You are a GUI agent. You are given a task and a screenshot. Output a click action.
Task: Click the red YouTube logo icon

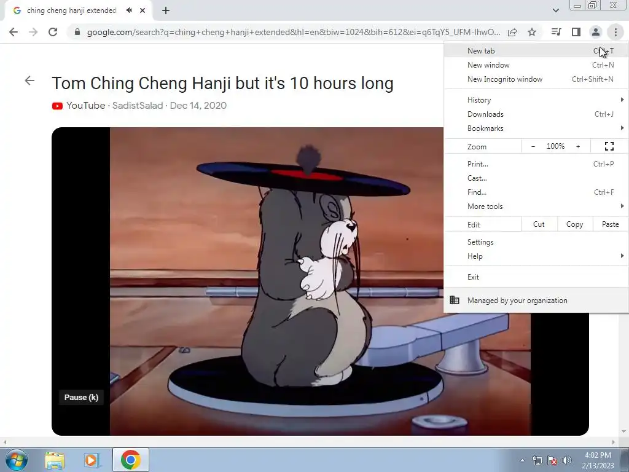coord(57,106)
